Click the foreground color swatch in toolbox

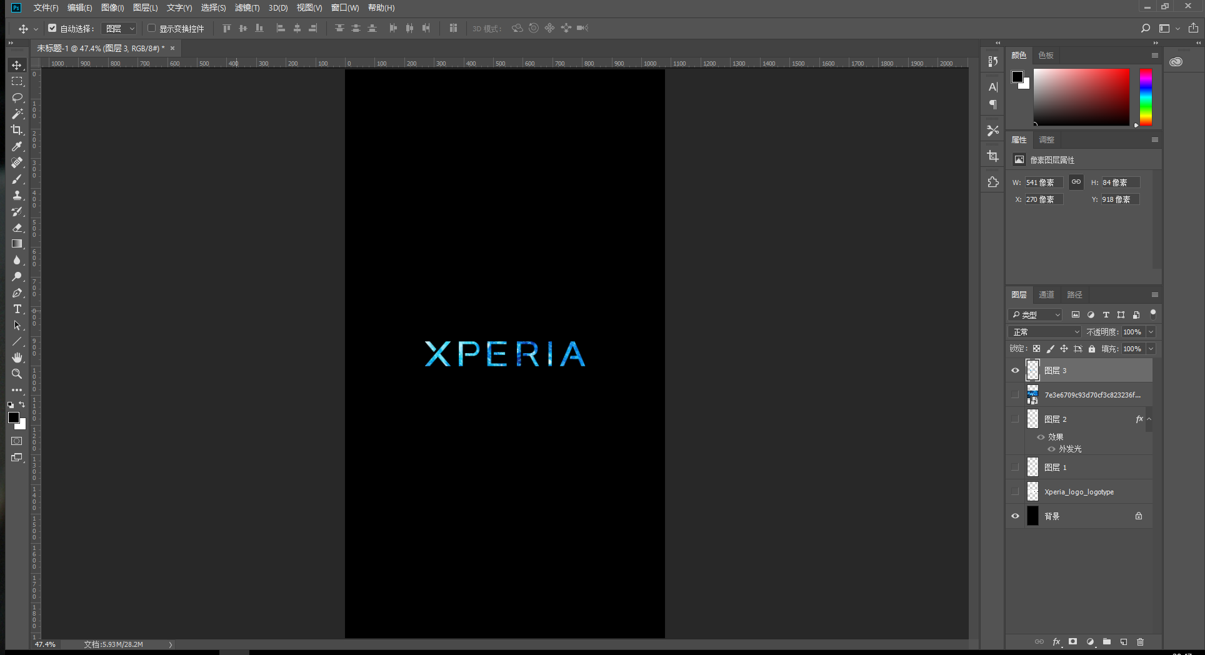pyautogui.click(x=13, y=417)
